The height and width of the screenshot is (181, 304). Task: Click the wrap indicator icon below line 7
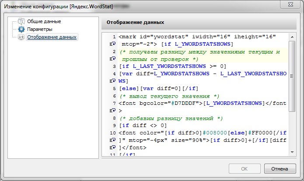coord(112,111)
